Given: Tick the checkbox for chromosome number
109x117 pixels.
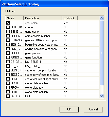Looking at the screenshot, I should coord(8,36).
